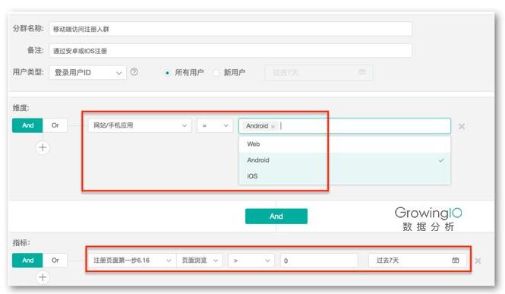Select the 所有用户 radio option
505x294 pixels.
[167, 73]
